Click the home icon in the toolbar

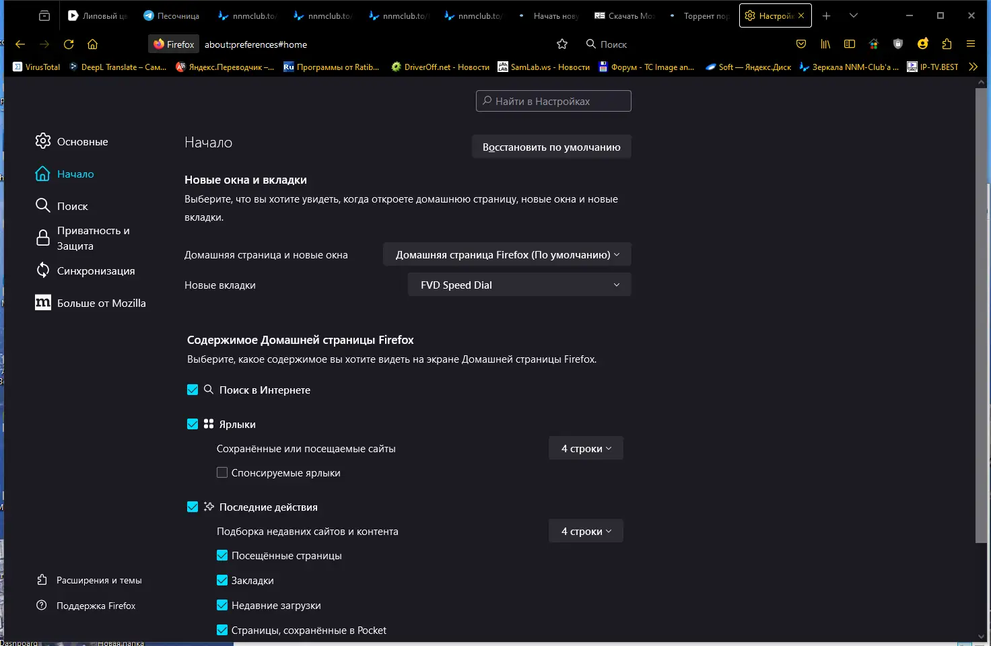pyautogui.click(x=93, y=44)
